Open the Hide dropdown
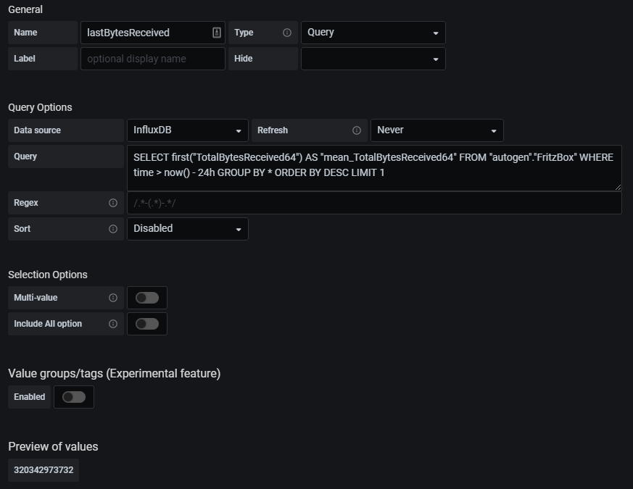633x489 pixels. 373,59
